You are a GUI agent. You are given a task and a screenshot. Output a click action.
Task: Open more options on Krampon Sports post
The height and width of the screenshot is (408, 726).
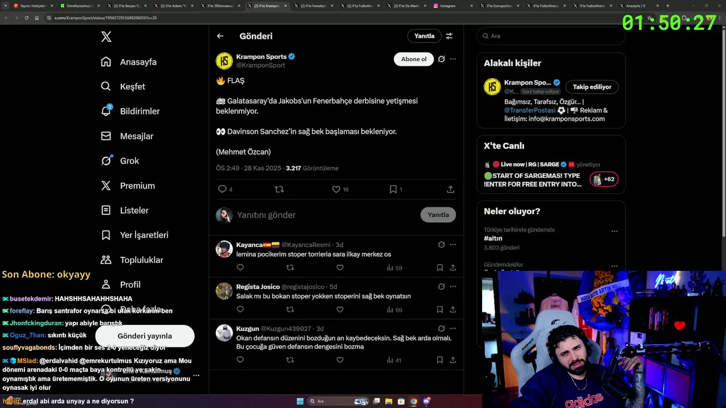tap(453, 59)
